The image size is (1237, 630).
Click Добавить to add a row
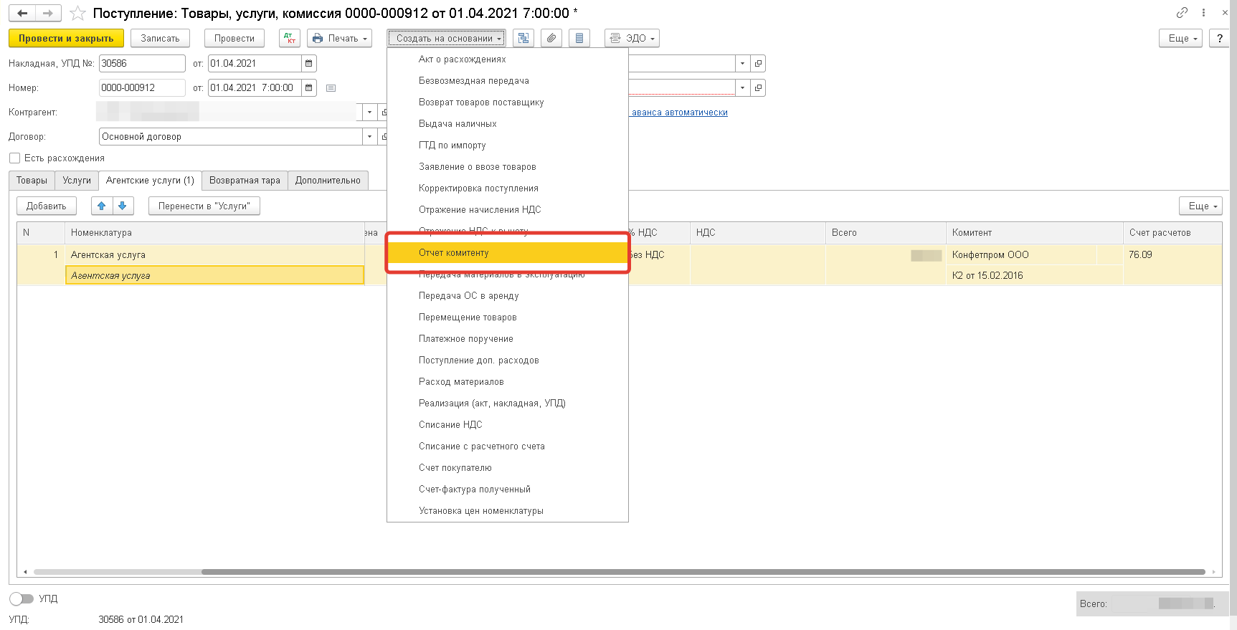coord(47,206)
